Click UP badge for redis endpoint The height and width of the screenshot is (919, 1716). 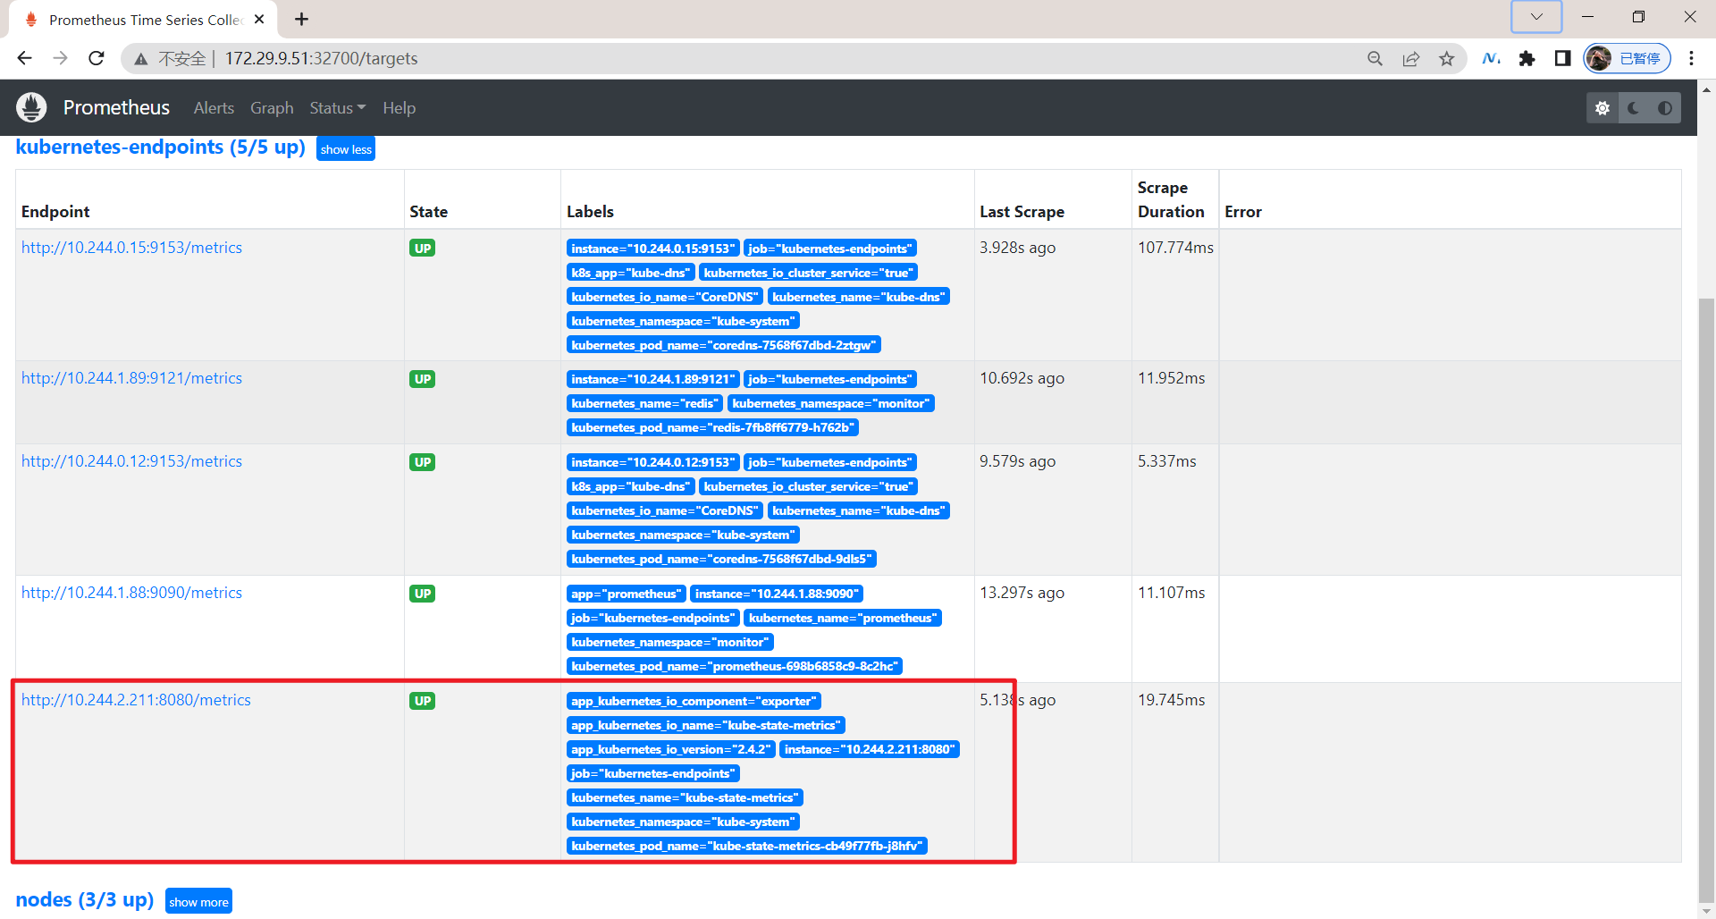click(x=423, y=379)
